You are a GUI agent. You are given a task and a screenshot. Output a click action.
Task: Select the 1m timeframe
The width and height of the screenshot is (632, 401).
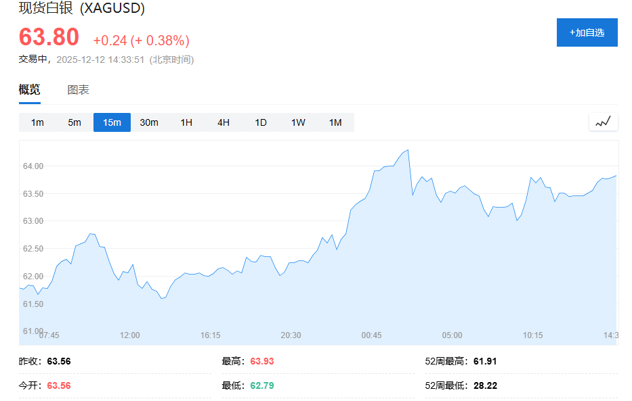click(37, 122)
